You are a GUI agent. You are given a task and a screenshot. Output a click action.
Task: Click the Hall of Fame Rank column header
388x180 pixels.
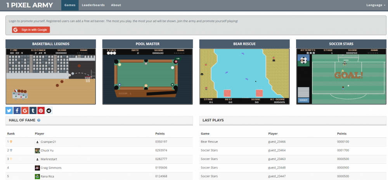click(11, 134)
